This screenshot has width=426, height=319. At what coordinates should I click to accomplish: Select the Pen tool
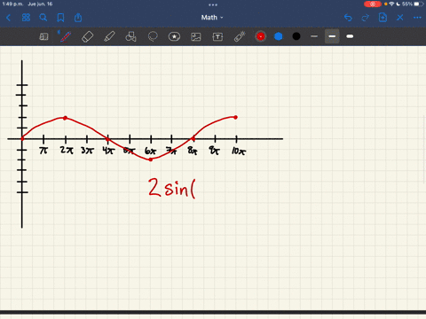coord(66,36)
